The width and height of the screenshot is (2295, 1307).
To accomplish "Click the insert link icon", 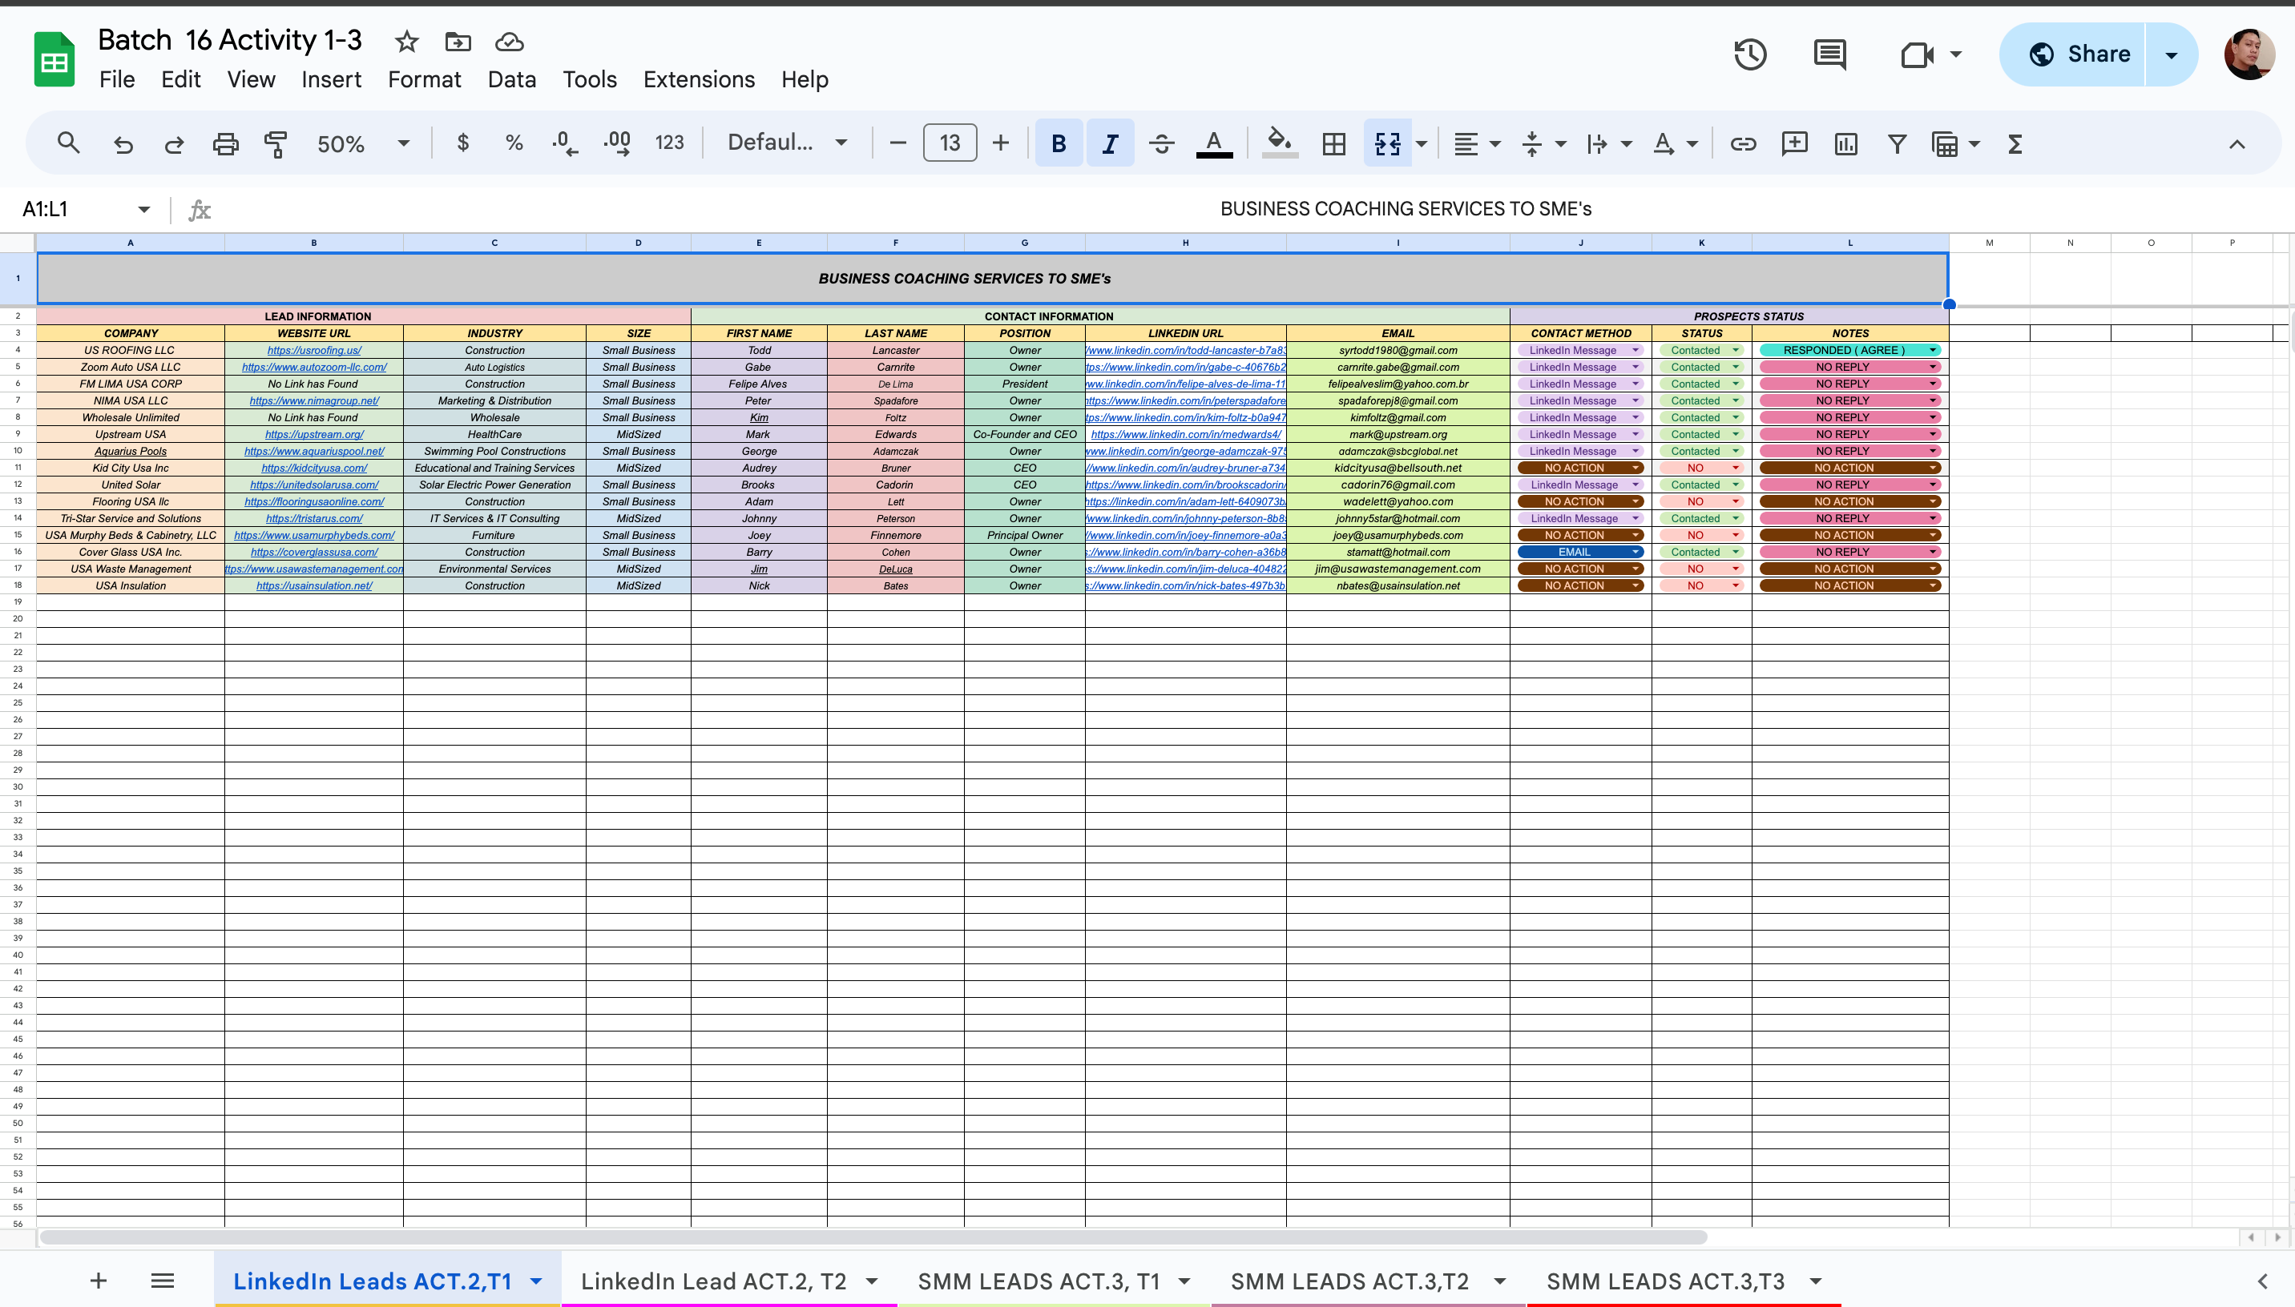I will tap(1743, 143).
